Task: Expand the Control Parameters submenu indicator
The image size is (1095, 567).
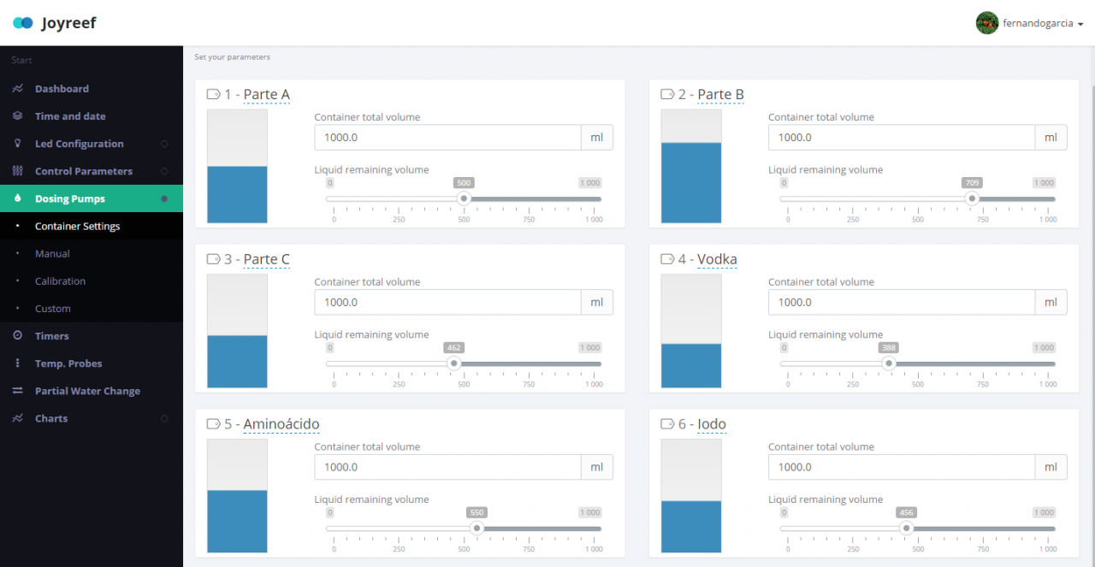Action: coord(164,171)
